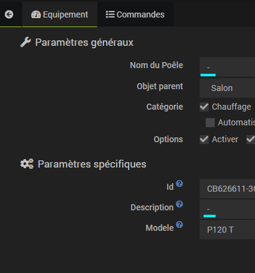The height and width of the screenshot is (273, 255).
Task: Uncheck the Chauffage category checkbox
Action: coord(204,107)
